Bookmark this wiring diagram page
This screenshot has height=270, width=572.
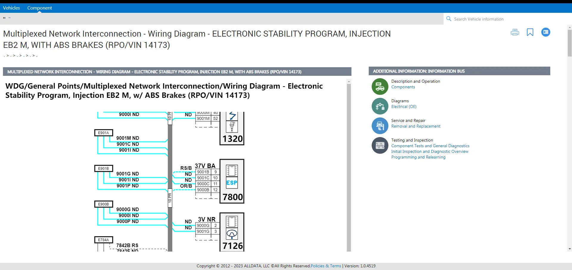point(530,32)
